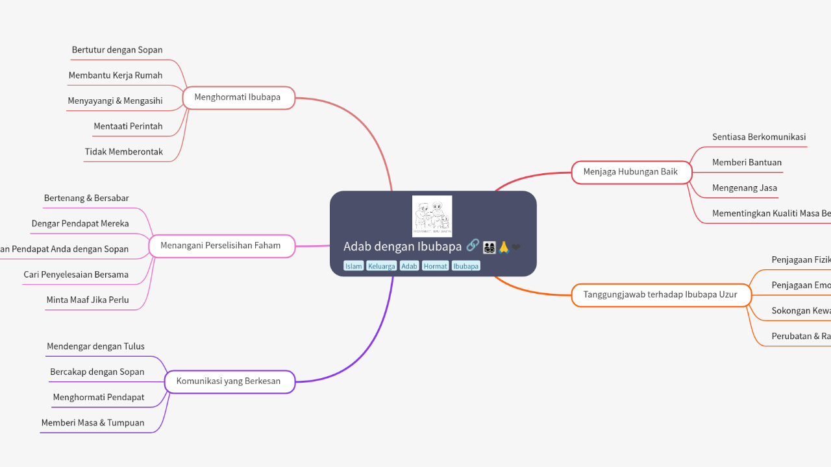Click the Bertutur dengan Sopan leaf

(x=118, y=50)
